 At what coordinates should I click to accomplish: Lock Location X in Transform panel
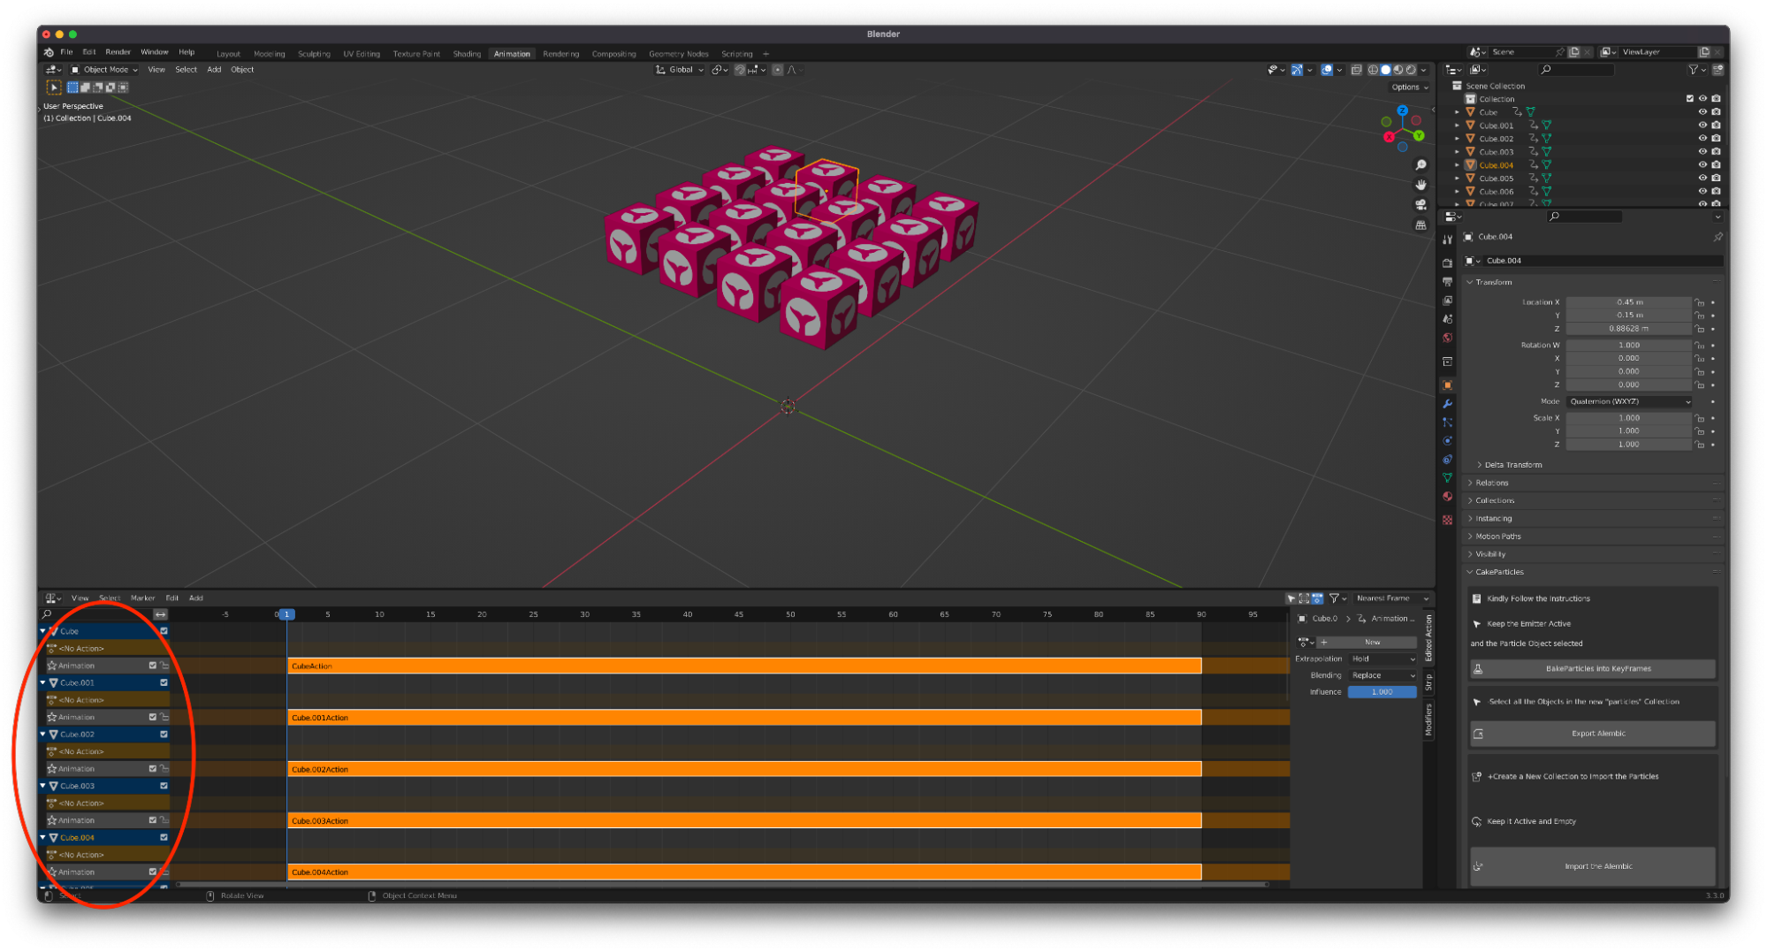coord(1699,302)
